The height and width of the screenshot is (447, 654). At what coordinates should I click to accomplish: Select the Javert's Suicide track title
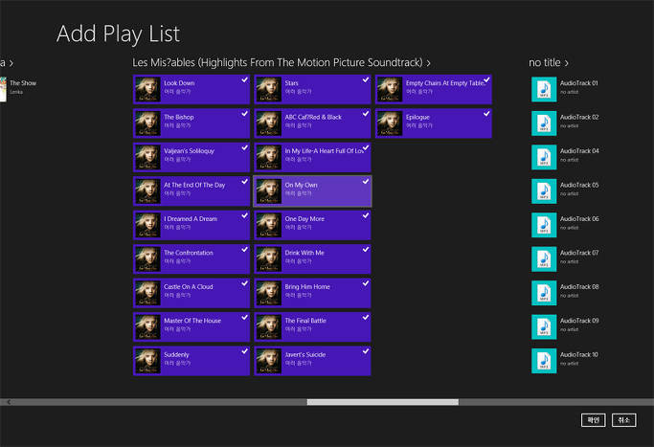(305, 354)
